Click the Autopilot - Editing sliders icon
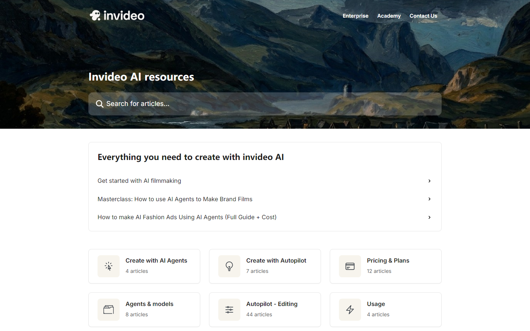Viewport: 530px width, 331px height. 229,310
